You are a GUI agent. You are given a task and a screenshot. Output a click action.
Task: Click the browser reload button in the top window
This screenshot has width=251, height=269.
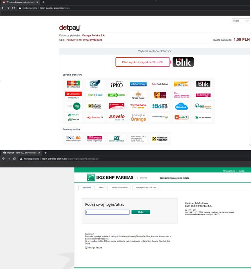[13, 8]
